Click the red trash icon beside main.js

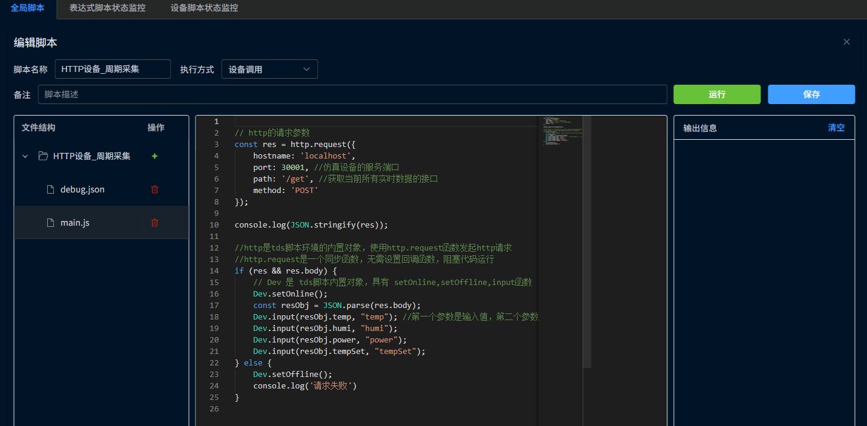pos(154,223)
